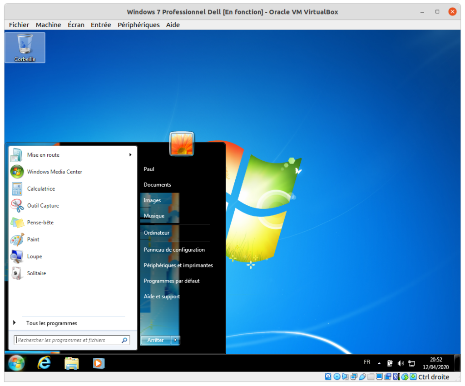
Task: Open Images from the Start menu
Action: pyautogui.click(x=152, y=200)
